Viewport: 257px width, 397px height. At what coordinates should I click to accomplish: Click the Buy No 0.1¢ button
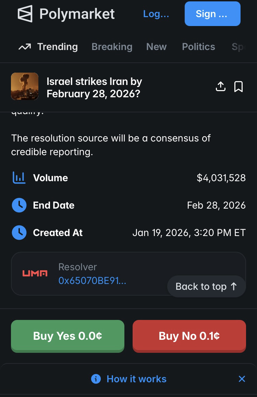(189, 336)
